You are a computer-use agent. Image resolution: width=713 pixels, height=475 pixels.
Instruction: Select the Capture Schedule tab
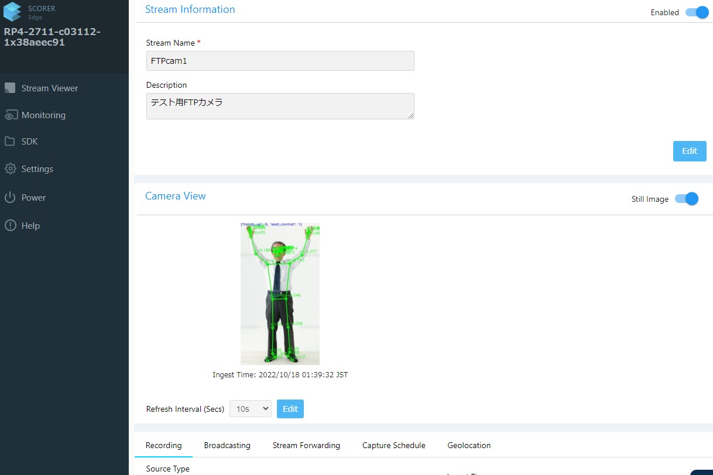[x=393, y=445]
